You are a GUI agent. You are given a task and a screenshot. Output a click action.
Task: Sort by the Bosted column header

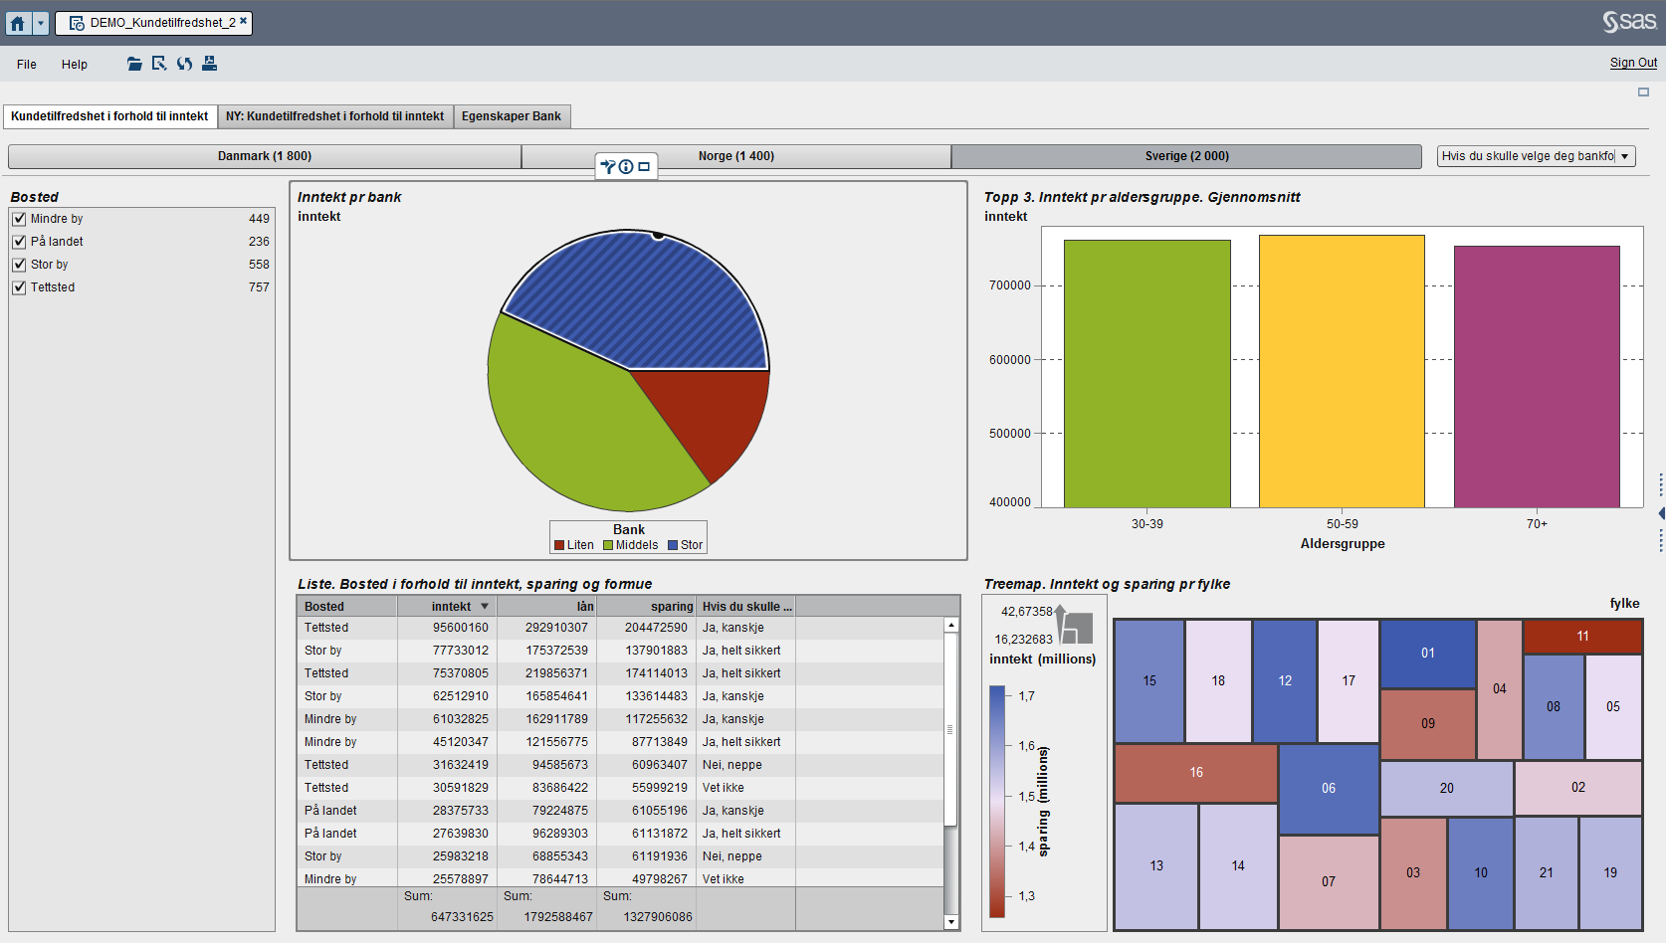(x=347, y=607)
